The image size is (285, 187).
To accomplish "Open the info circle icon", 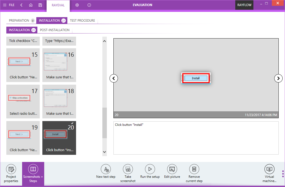I will tap(89, 5).
